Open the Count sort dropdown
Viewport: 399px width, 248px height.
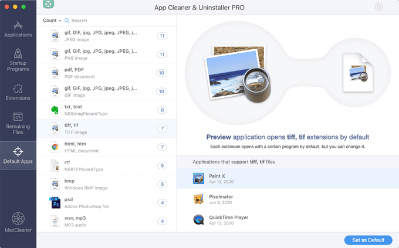52,21
